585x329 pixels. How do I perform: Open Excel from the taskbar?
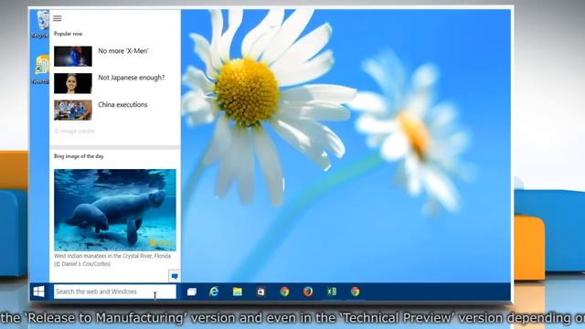point(331,292)
